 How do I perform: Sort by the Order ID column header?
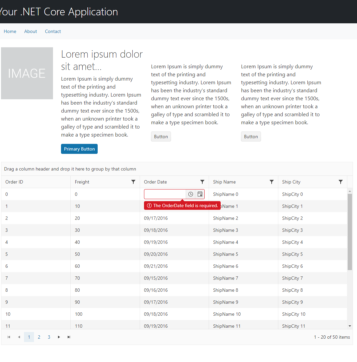coord(14,182)
